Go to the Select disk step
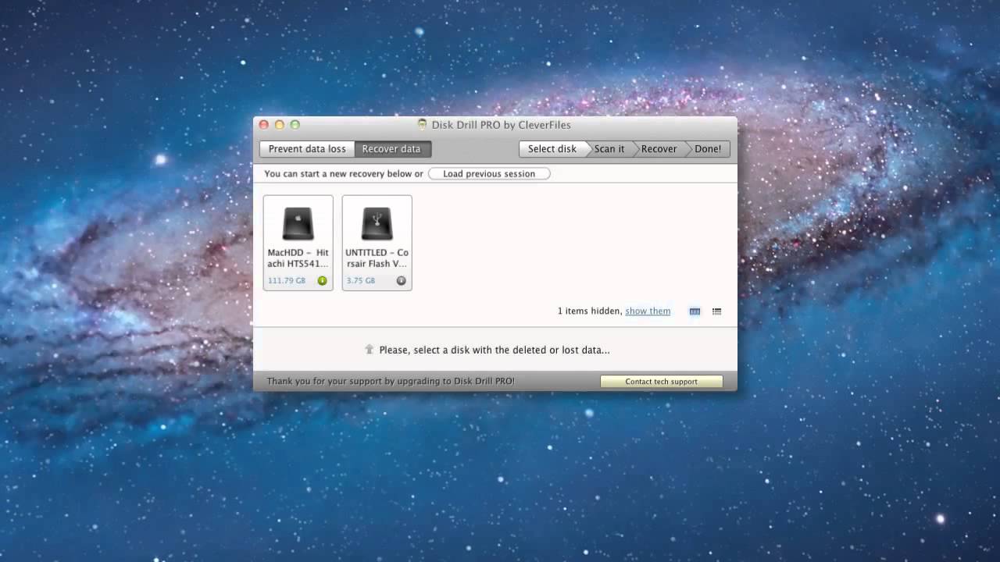 coord(552,149)
